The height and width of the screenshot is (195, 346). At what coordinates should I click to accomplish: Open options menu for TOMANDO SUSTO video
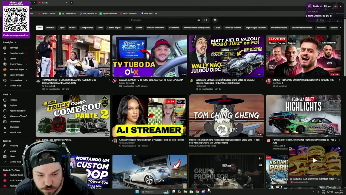click(109, 80)
